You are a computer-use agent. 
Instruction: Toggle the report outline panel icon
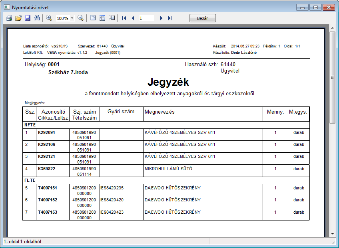point(102,18)
